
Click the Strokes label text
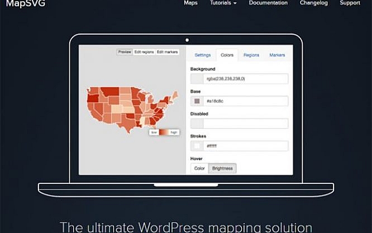[198, 136]
